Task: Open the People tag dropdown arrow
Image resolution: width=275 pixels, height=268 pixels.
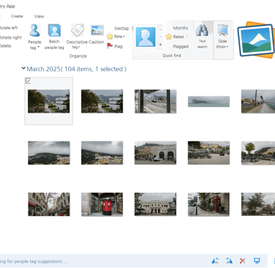Action: point(38,47)
